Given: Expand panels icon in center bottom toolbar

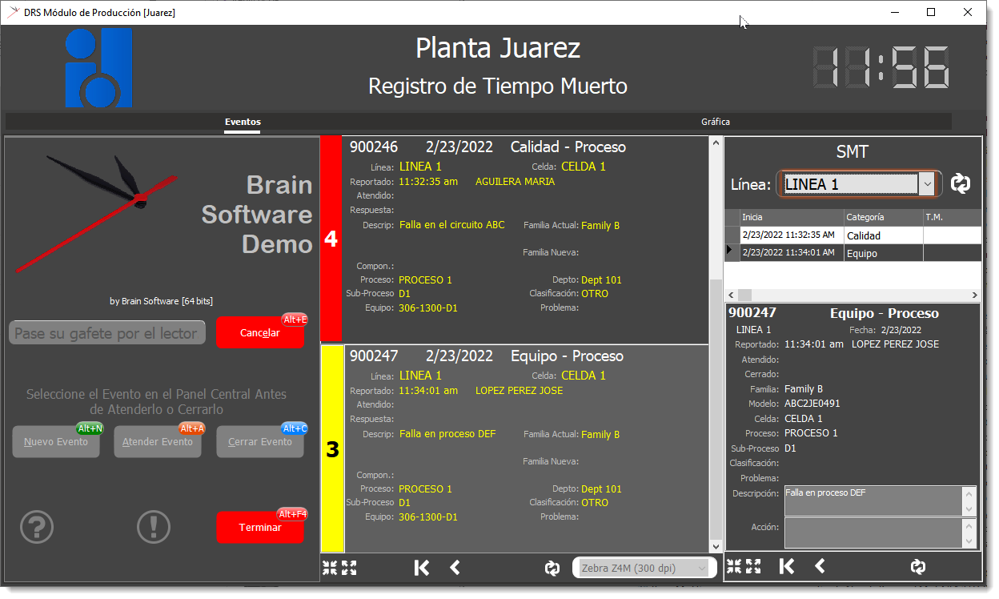Looking at the screenshot, I should 349,568.
